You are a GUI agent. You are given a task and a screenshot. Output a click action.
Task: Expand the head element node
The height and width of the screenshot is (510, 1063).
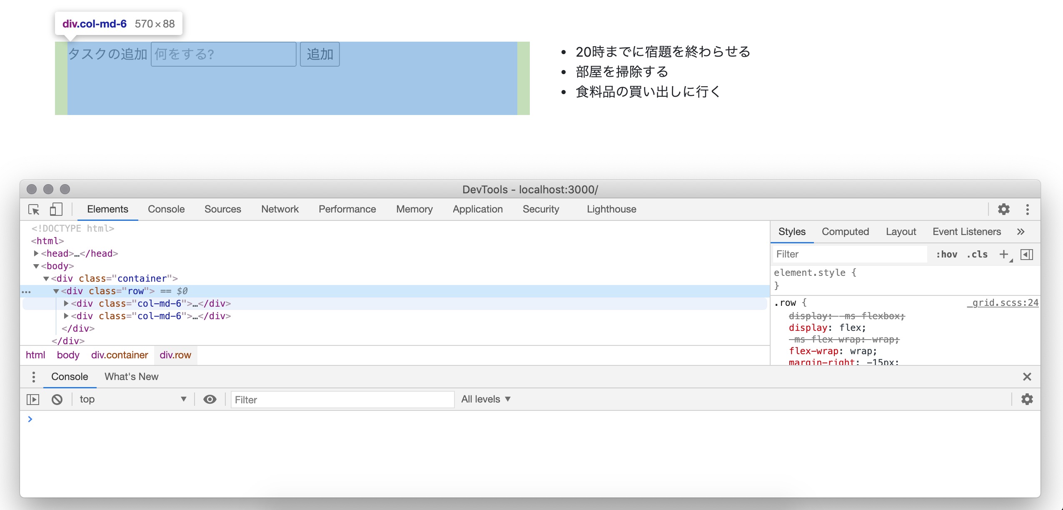(x=36, y=253)
